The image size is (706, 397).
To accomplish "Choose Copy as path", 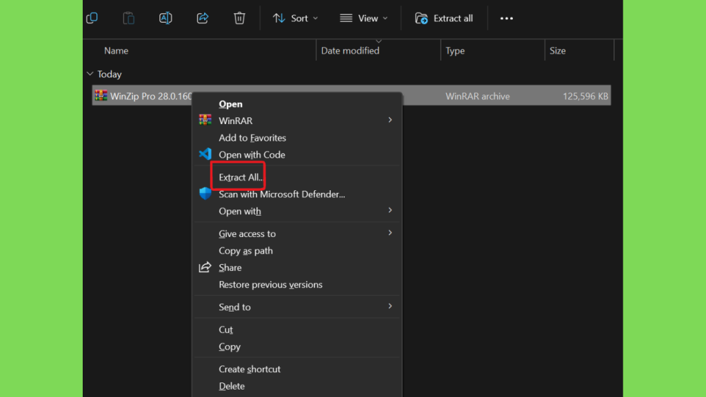I will (x=246, y=251).
